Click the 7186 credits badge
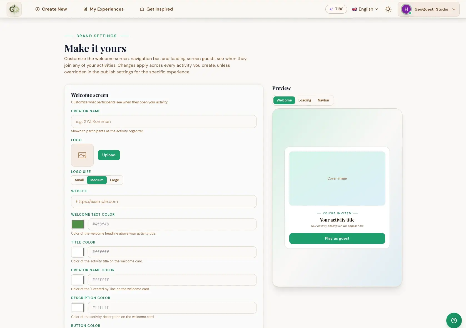The image size is (466, 328). point(336,9)
